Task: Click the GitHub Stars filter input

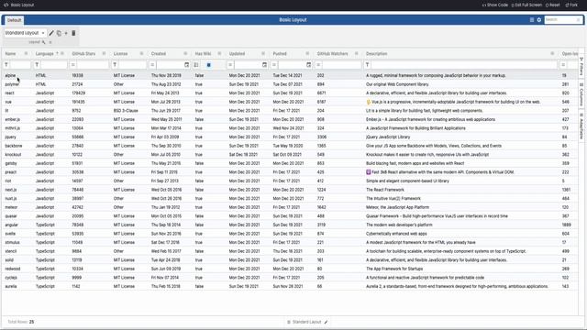Action: (x=93, y=65)
